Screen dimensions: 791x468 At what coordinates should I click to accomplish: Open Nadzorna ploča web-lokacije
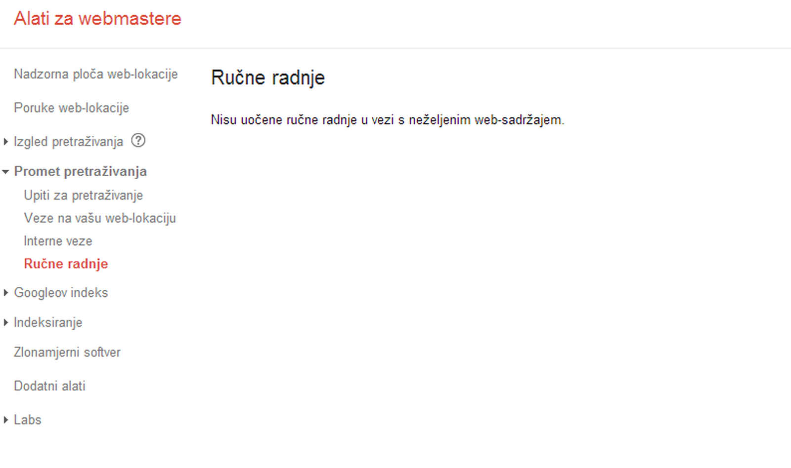tap(96, 74)
